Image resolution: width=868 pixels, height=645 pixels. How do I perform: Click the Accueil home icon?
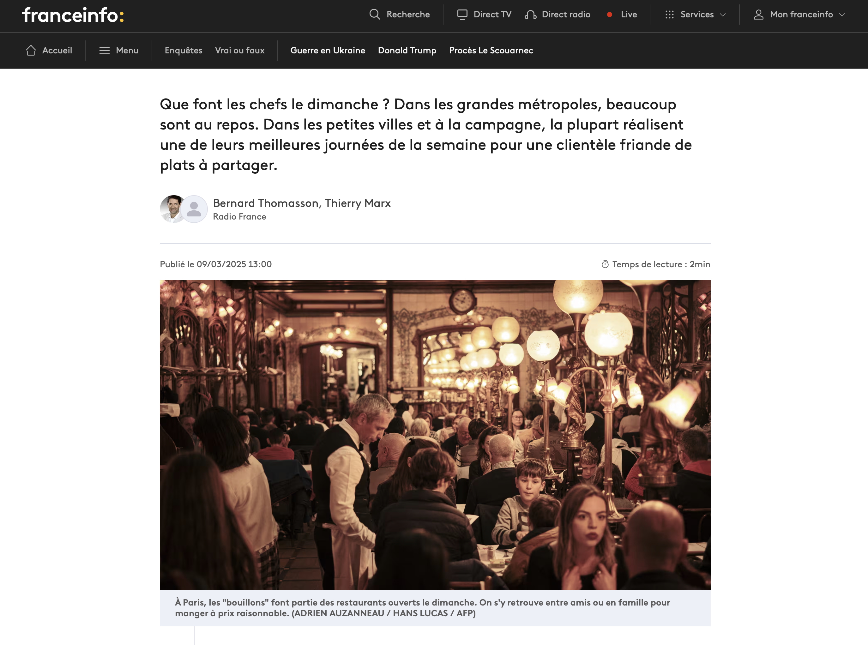tap(31, 50)
